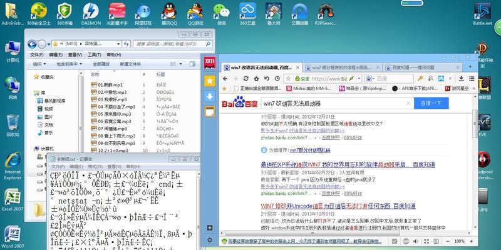Click the 百度一下 search button

pyautogui.click(x=431, y=103)
